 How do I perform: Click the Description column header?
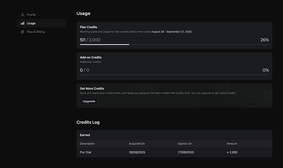pos(87,144)
